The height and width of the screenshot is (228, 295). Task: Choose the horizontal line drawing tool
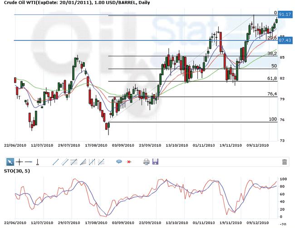pyautogui.click(x=28, y=161)
